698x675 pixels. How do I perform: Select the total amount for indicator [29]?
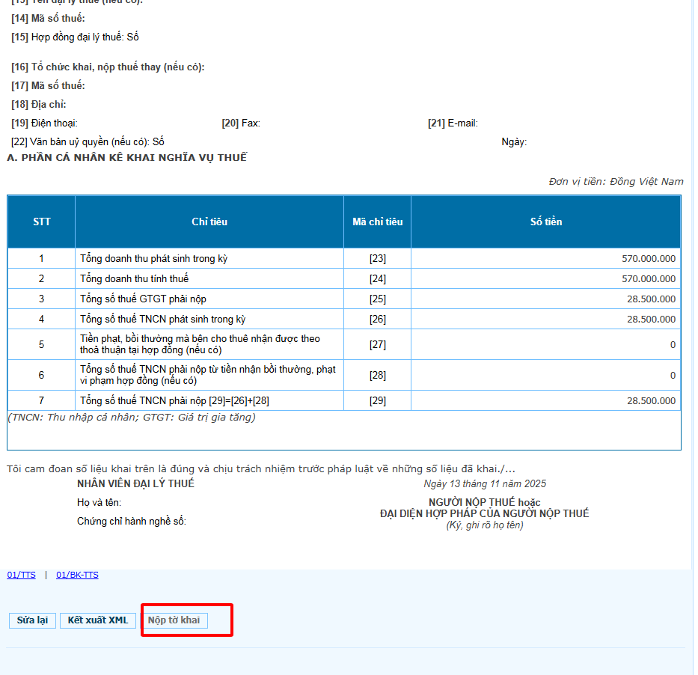click(x=651, y=401)
